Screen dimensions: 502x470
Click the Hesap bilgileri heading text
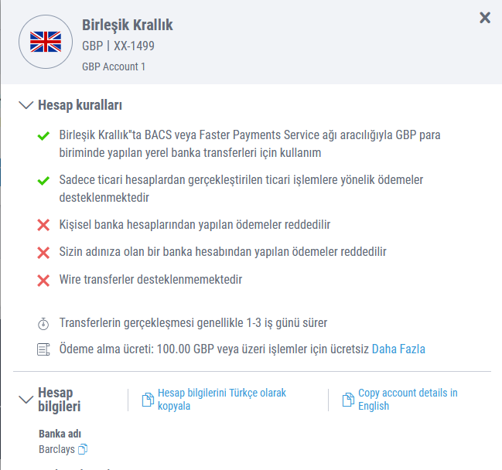(x=60, y=400)
